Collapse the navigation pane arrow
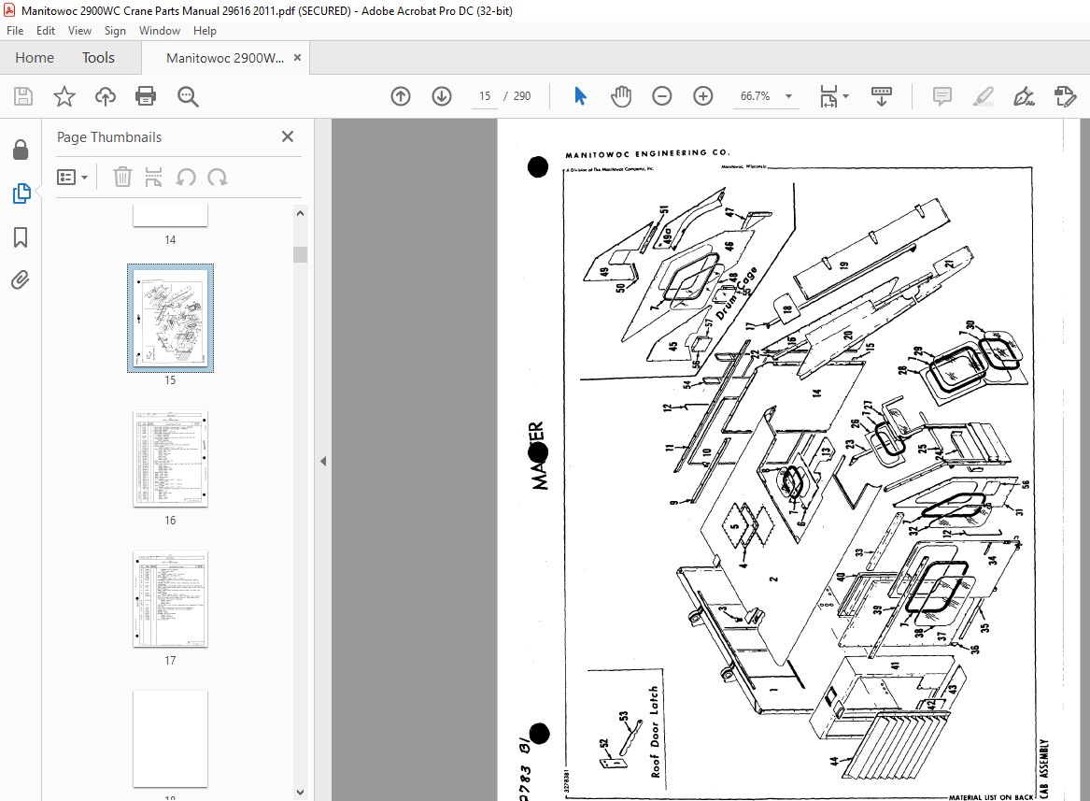The width and height of the screenshot is (1090, 801). (x=323, y=461)
